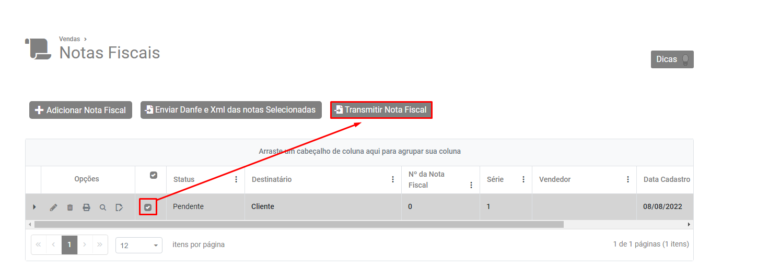This screenshot has height=270, width=757.
Task: Open the Destinatário column options menu
Action: (393, 179)
